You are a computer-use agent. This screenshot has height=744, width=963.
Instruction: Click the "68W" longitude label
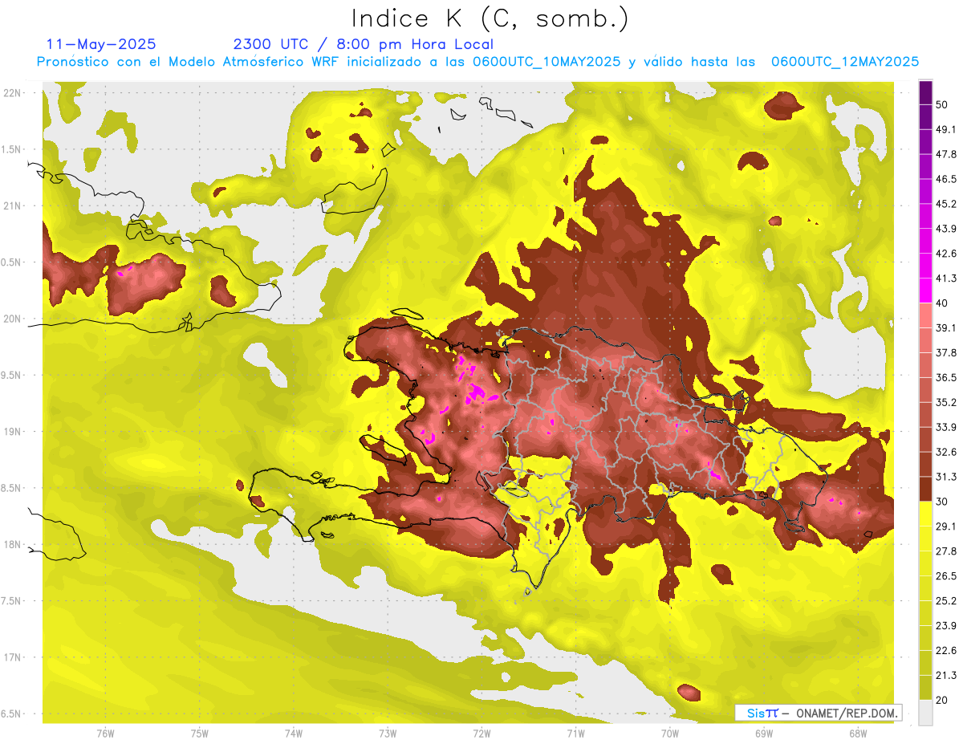point(858,734)
